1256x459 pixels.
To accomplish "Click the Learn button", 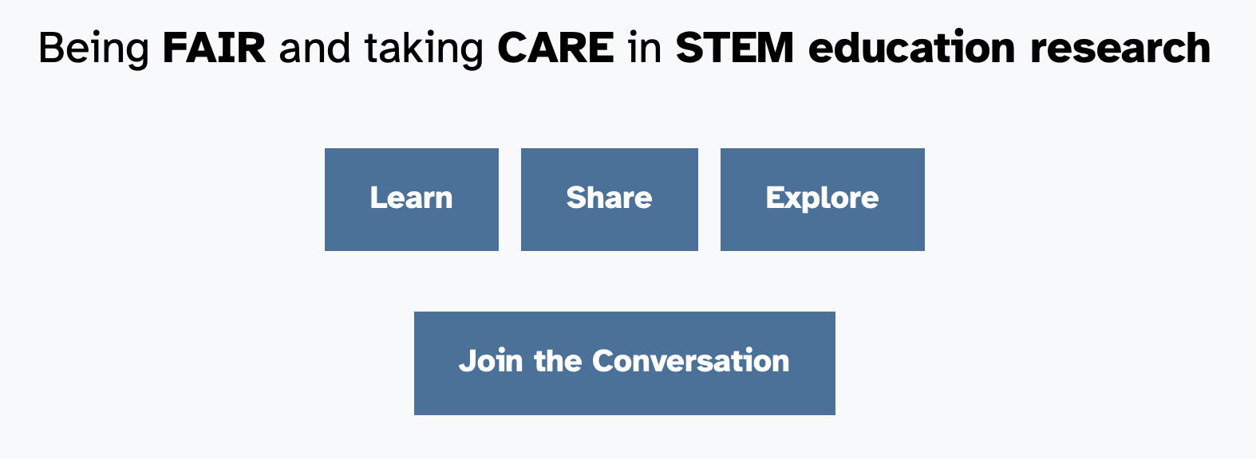I will (x=411, y=199).
